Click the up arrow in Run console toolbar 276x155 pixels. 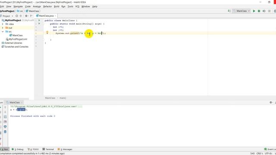coord(5,107)
